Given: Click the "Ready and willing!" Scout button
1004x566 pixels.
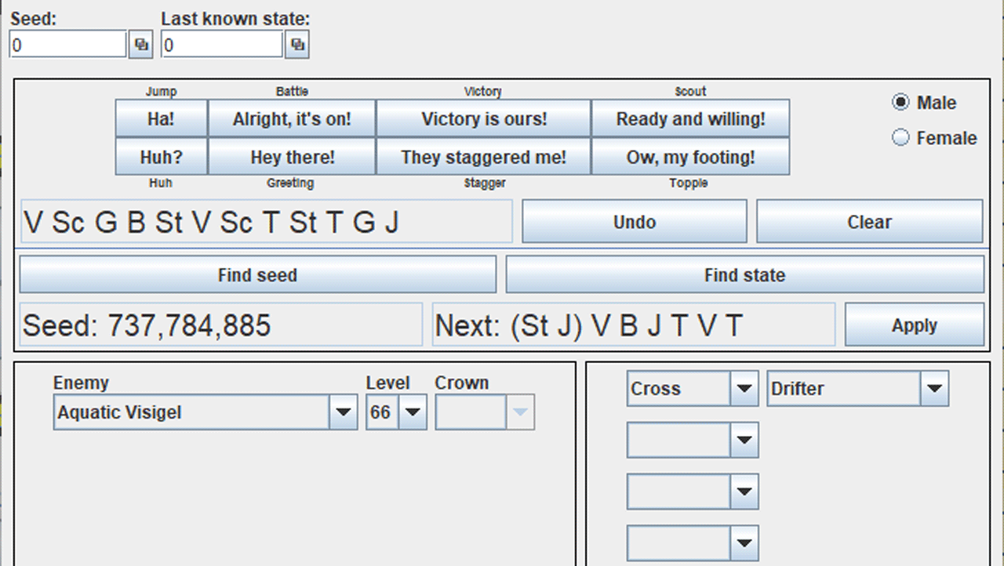Looking at the screenshot, I should [690, 119].
